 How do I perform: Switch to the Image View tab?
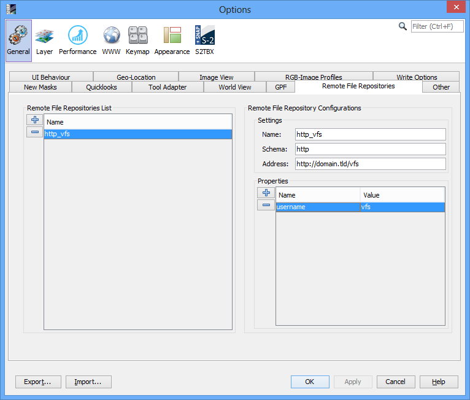pos(217,77)
